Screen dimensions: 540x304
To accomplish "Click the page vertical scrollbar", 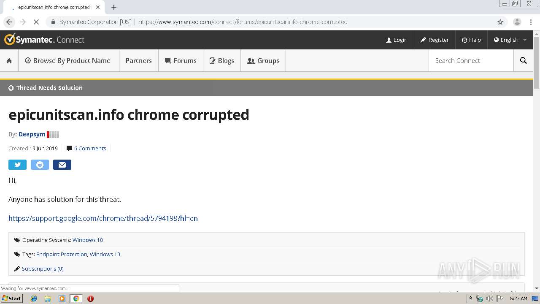I will pyautogui.click(x=536, y=169).
